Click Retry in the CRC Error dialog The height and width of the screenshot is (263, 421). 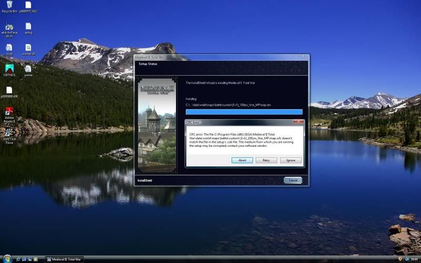point(266,160)
